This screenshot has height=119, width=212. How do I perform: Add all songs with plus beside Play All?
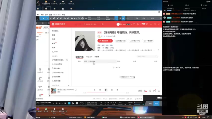111,41
